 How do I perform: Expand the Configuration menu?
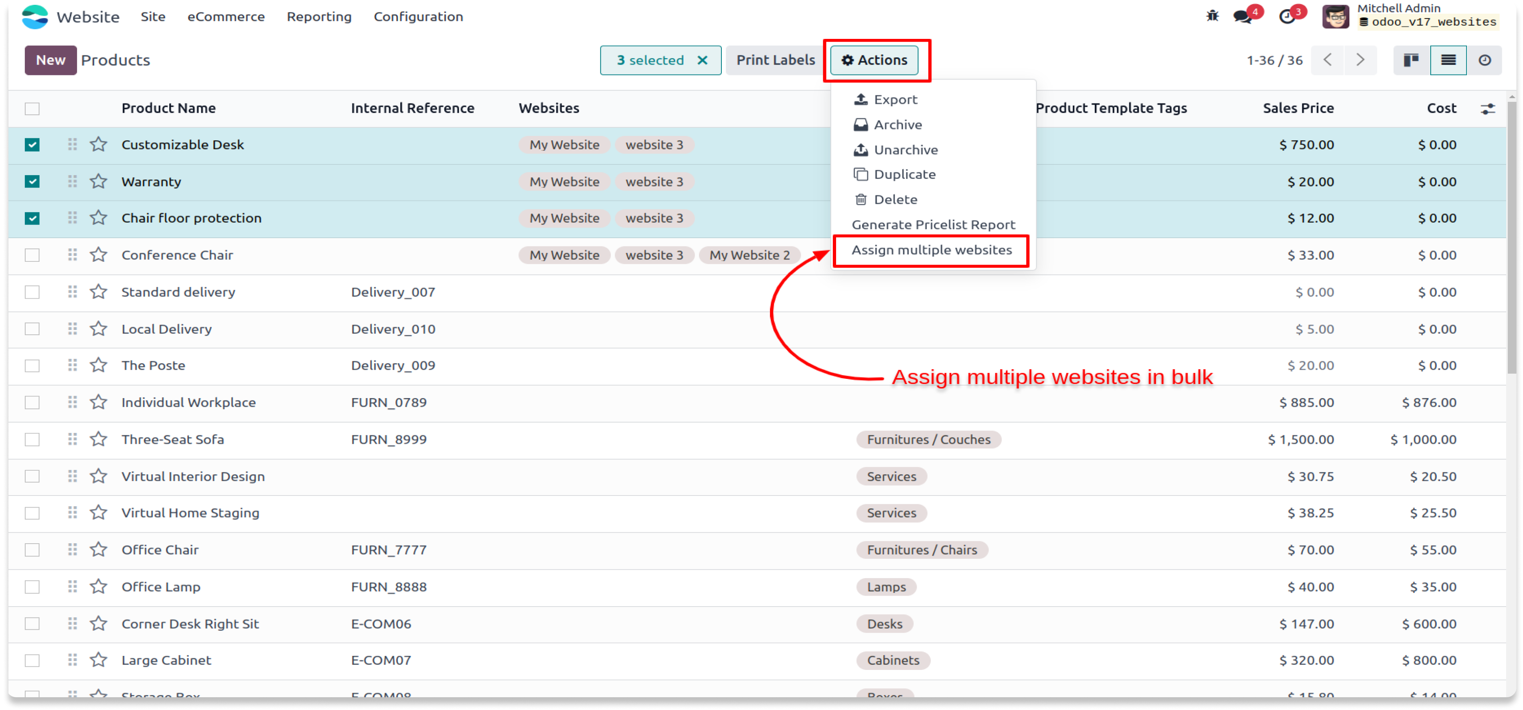[x=418, y=16]
